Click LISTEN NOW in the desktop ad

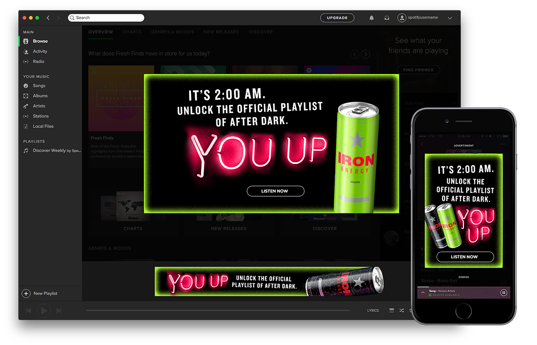(275, 191)
